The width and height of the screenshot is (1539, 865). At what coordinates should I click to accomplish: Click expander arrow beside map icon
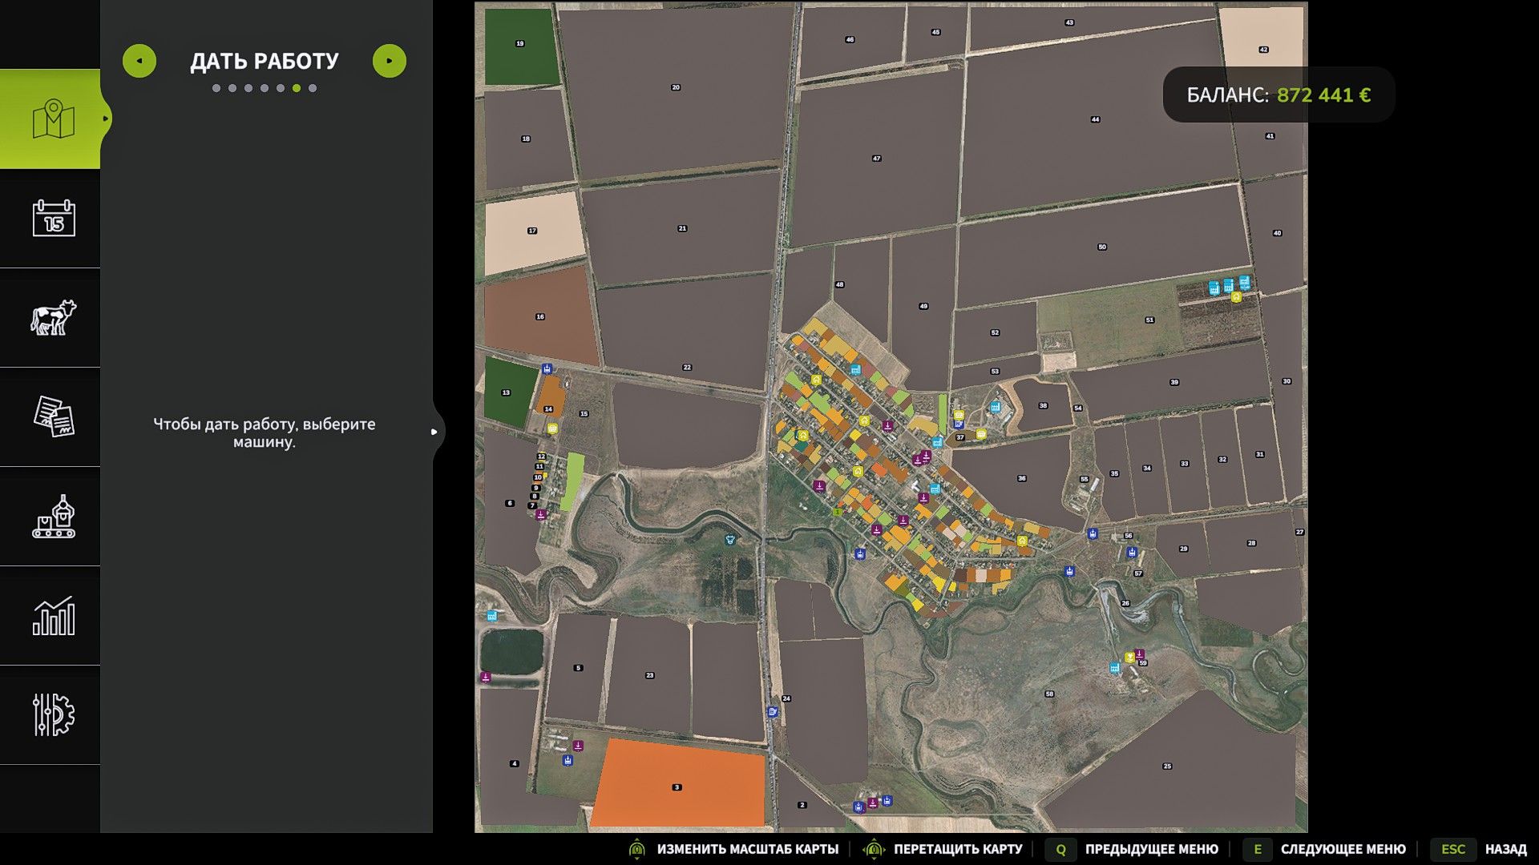(106, 119)
